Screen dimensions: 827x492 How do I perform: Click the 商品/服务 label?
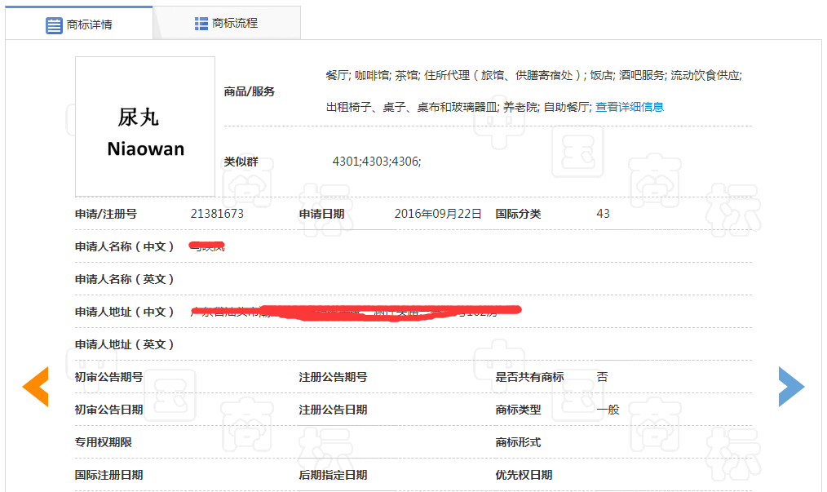click(x=250, y=91)
